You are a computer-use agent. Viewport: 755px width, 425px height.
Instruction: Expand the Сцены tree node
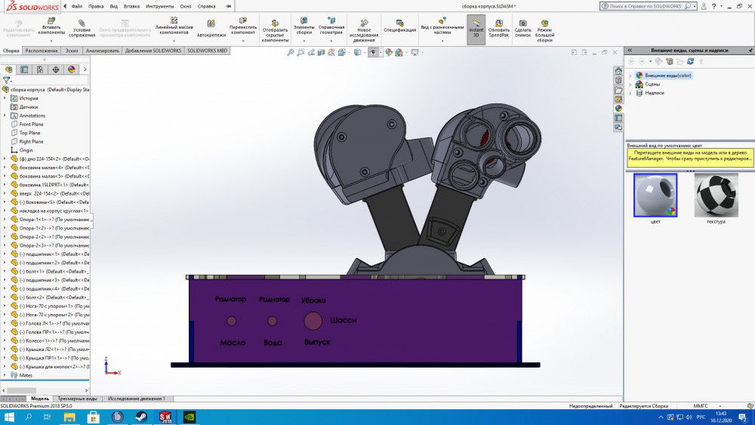[630, 84]
